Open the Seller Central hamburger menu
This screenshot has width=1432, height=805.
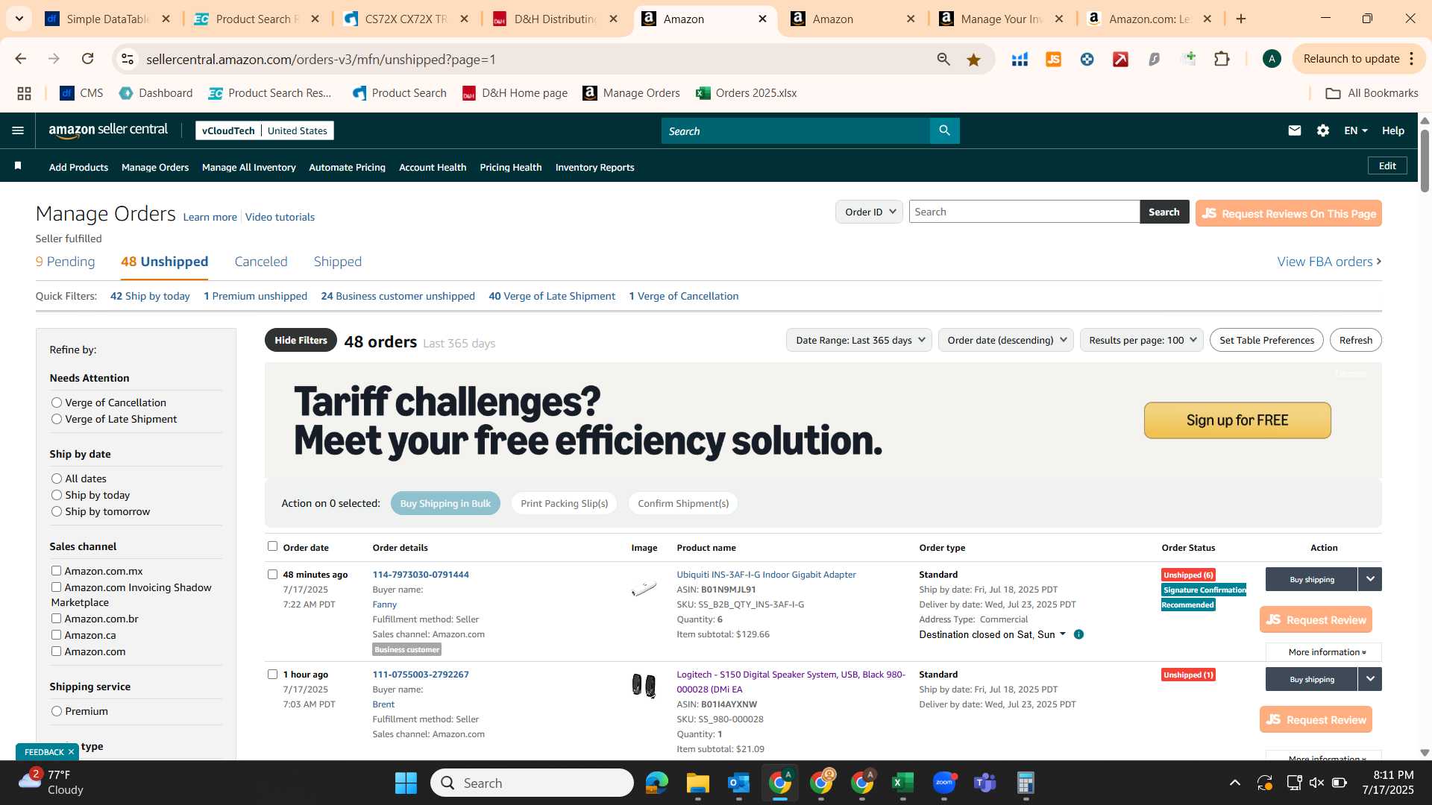tap(18, 130)
